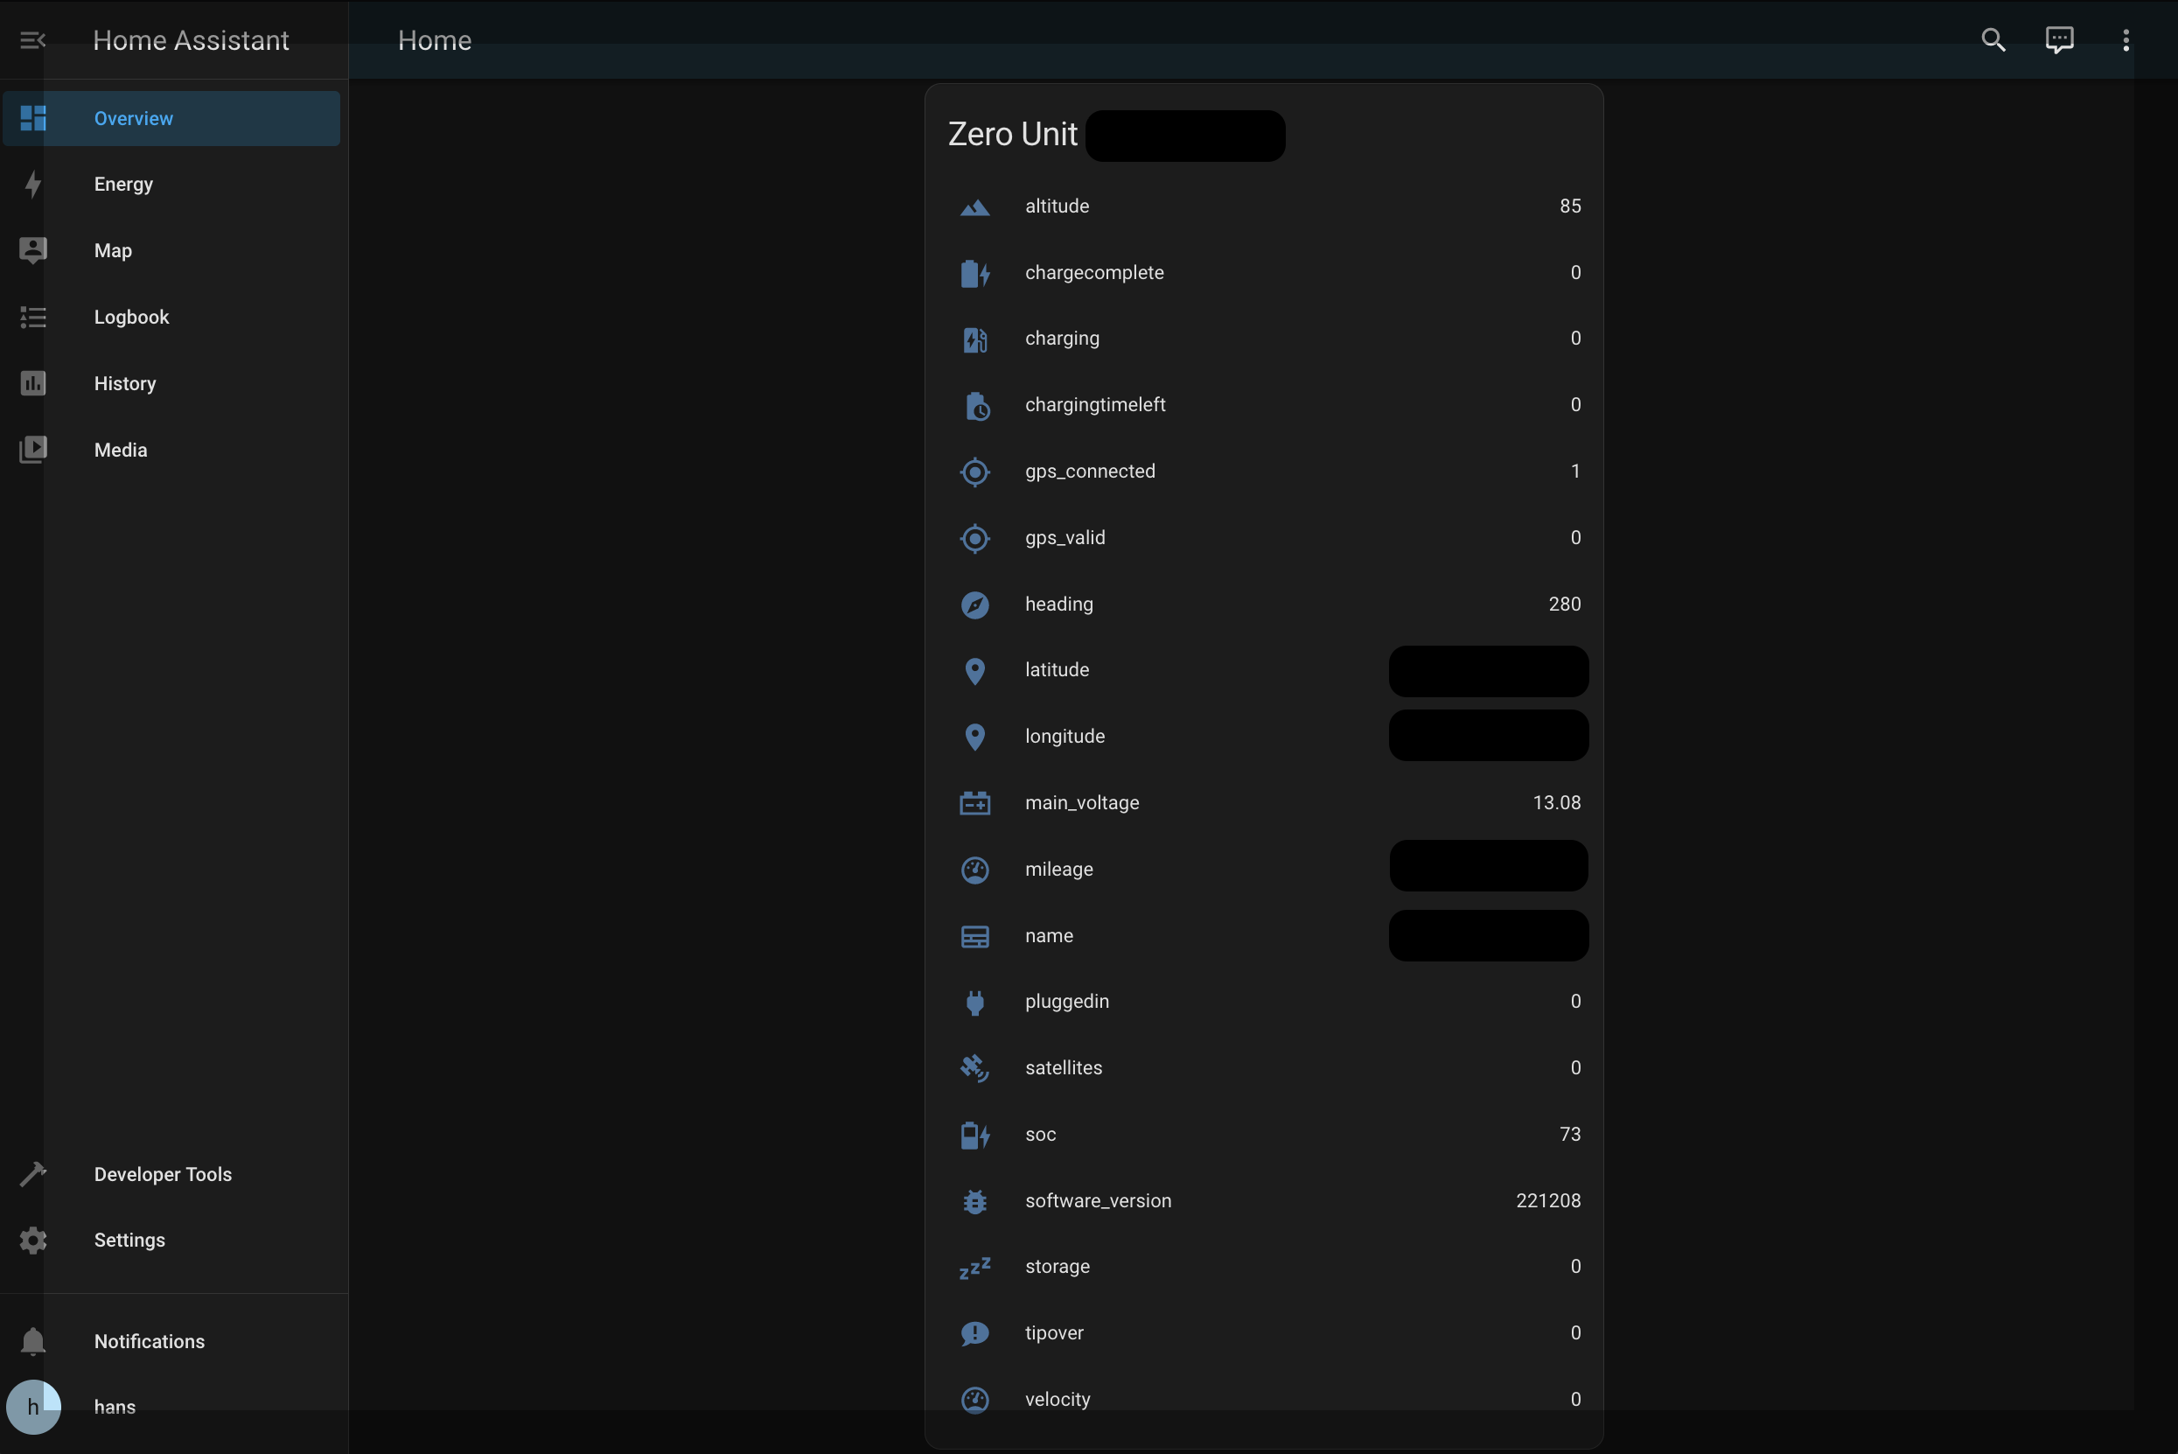Open the Assist chat icon

pyautogui.click(x=2058, y=40)
